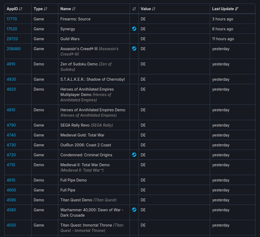Click Steam icon for Warhammer 40,000 Dark Crusade
The width and height of the screenshot is (260, 237).
point(134,210)
